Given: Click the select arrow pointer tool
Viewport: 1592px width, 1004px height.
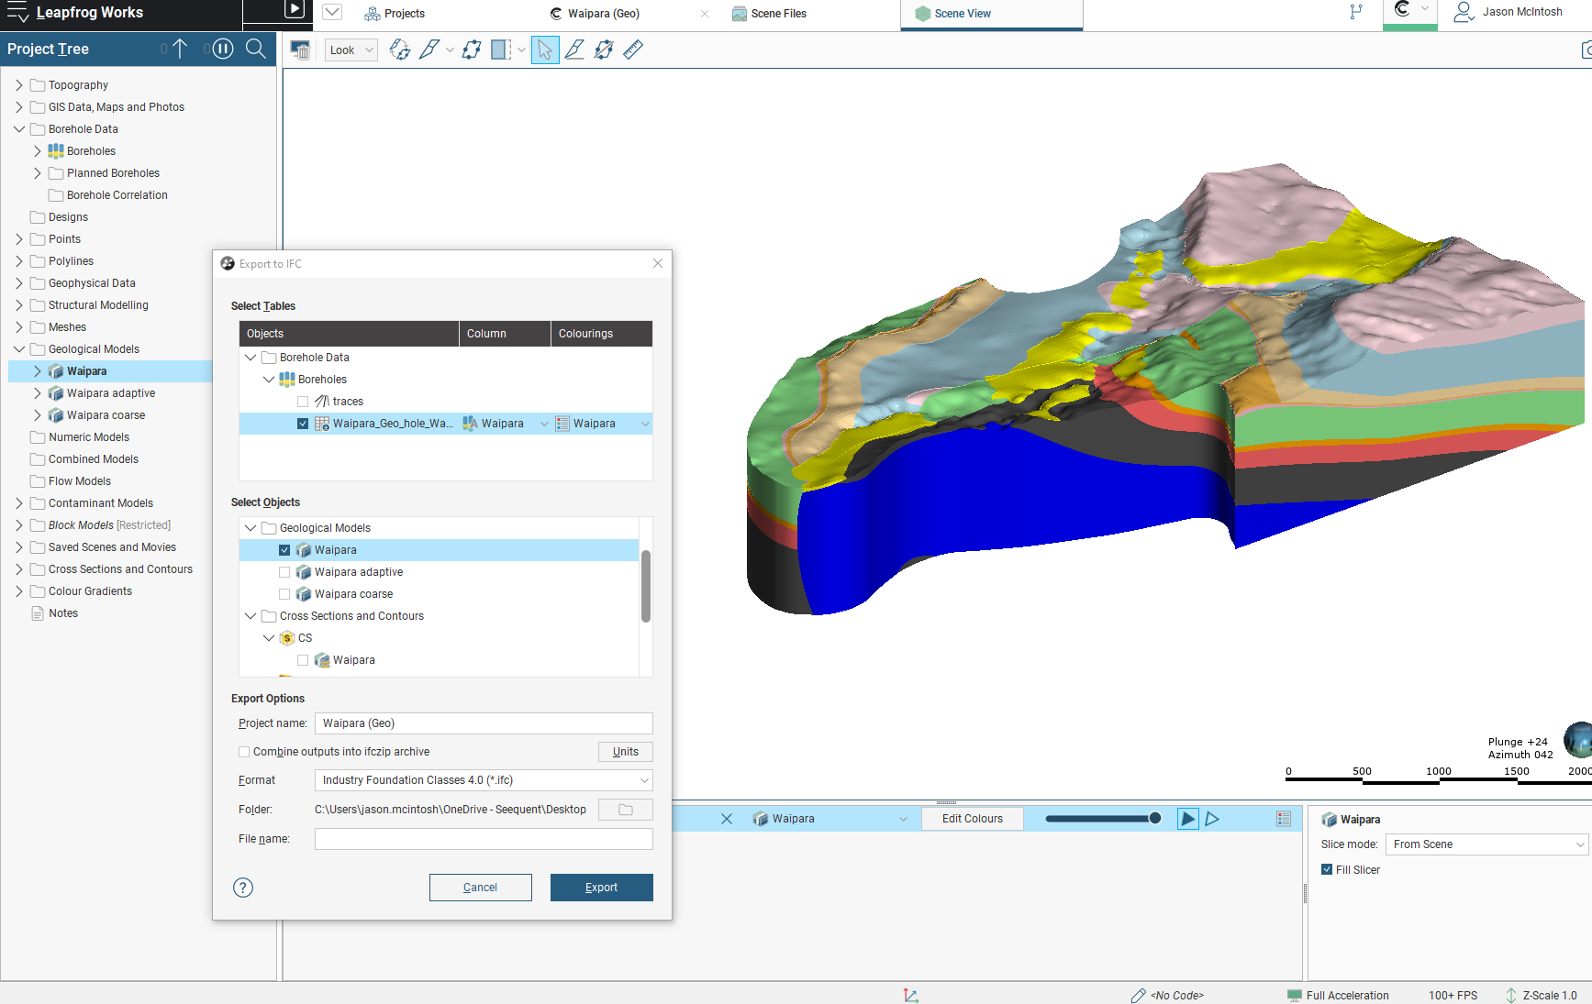Looking at the screenshot, I should coord(545,50).
